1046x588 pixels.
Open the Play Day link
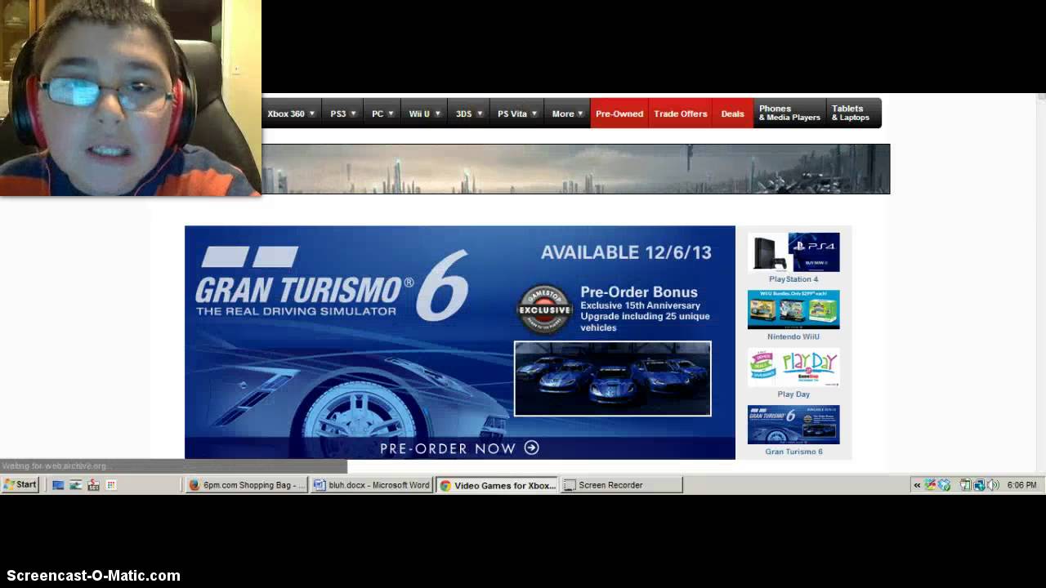tap(793, 394)
